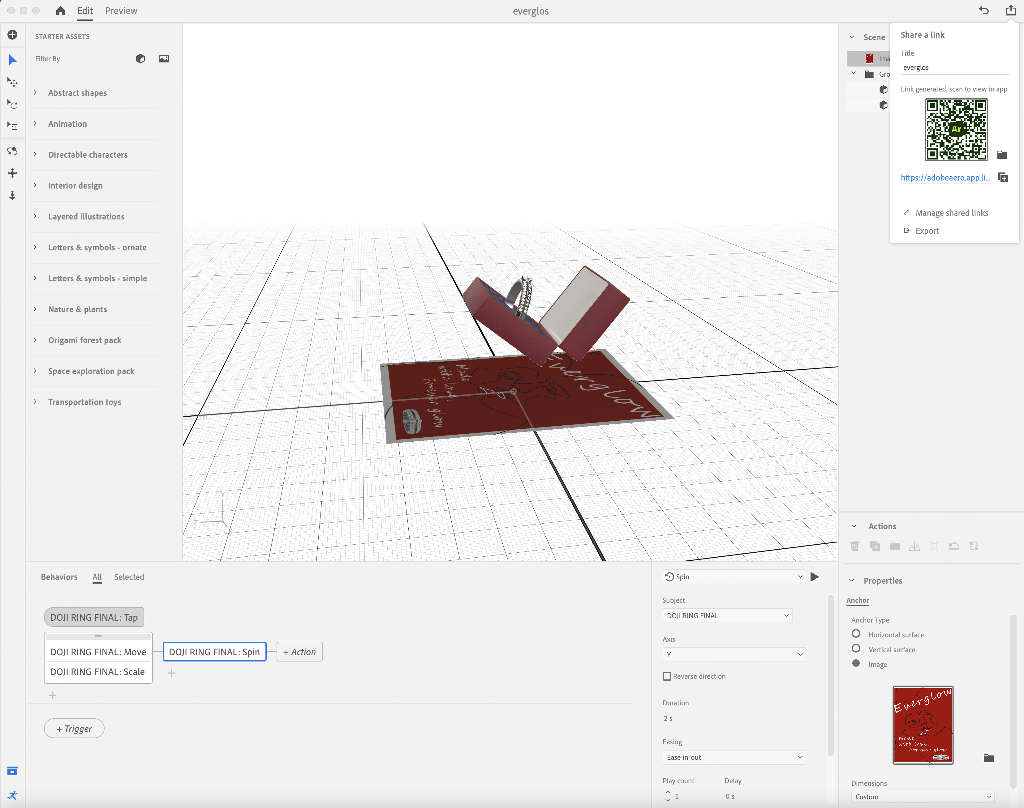Viewport: 1024px width, 808px height.
Task: Filter starter assets by 3D objects
Action: click(x=140, y=59)
